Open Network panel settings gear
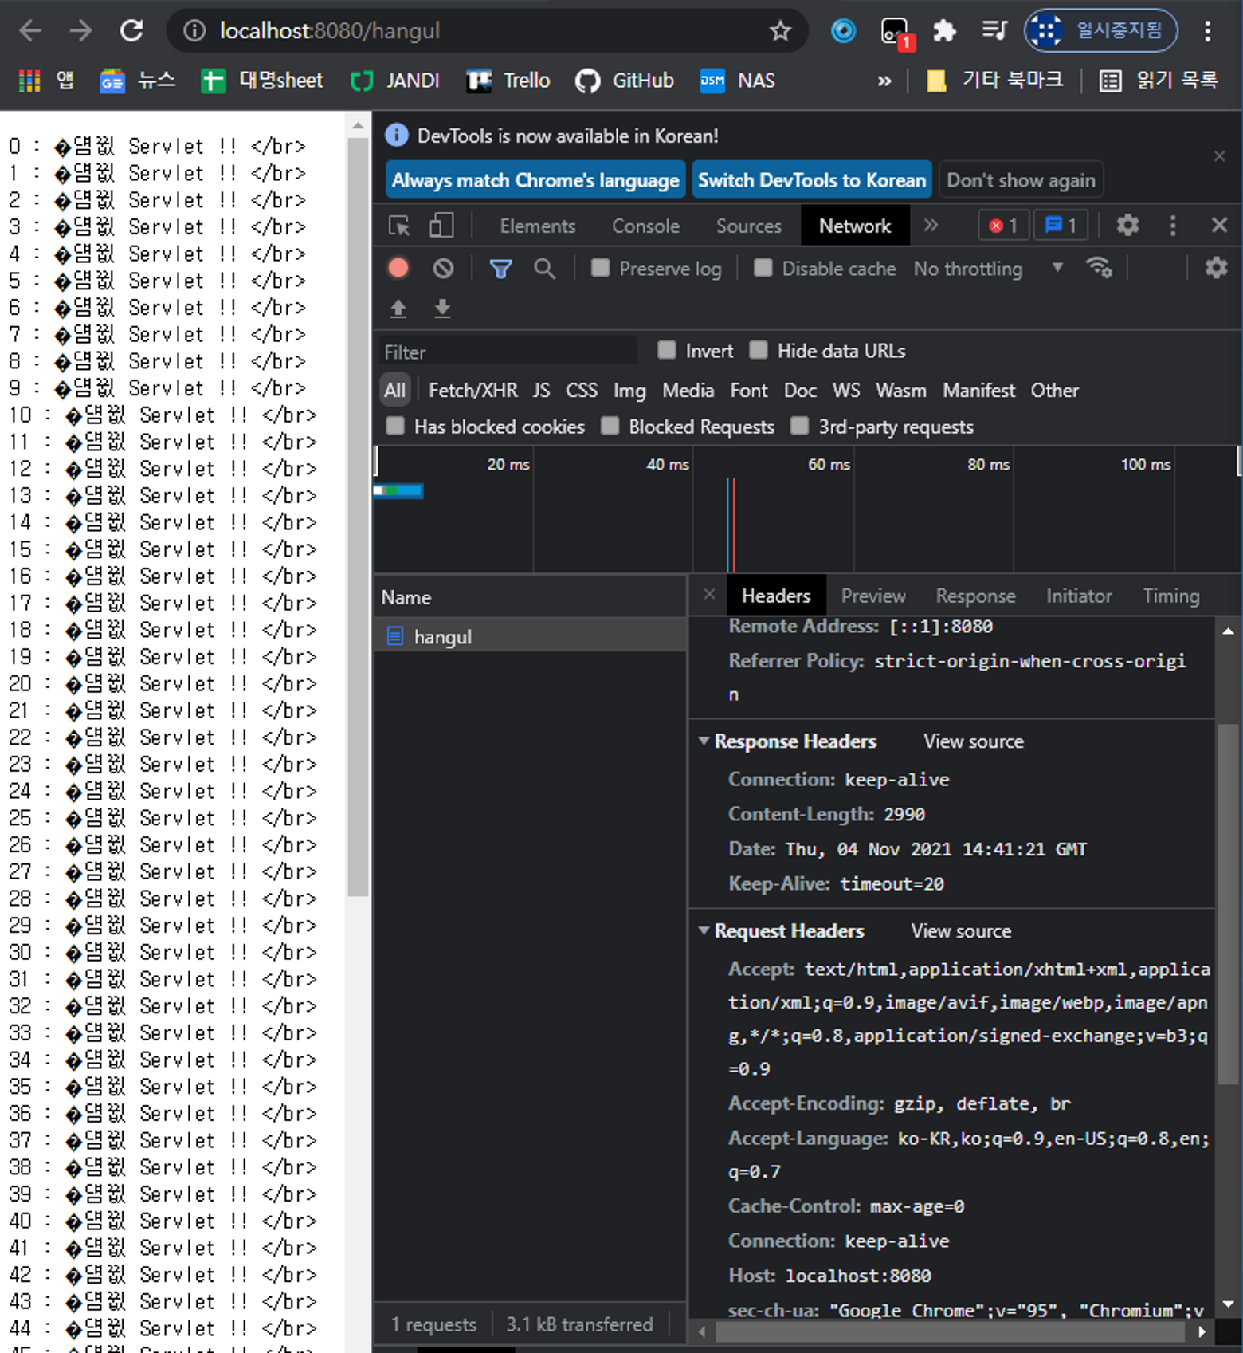The image size is (1243, 1353). click(1216, 269)
